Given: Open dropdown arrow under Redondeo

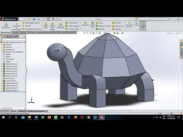Looking at the screenshot, I should click(85, 29).
